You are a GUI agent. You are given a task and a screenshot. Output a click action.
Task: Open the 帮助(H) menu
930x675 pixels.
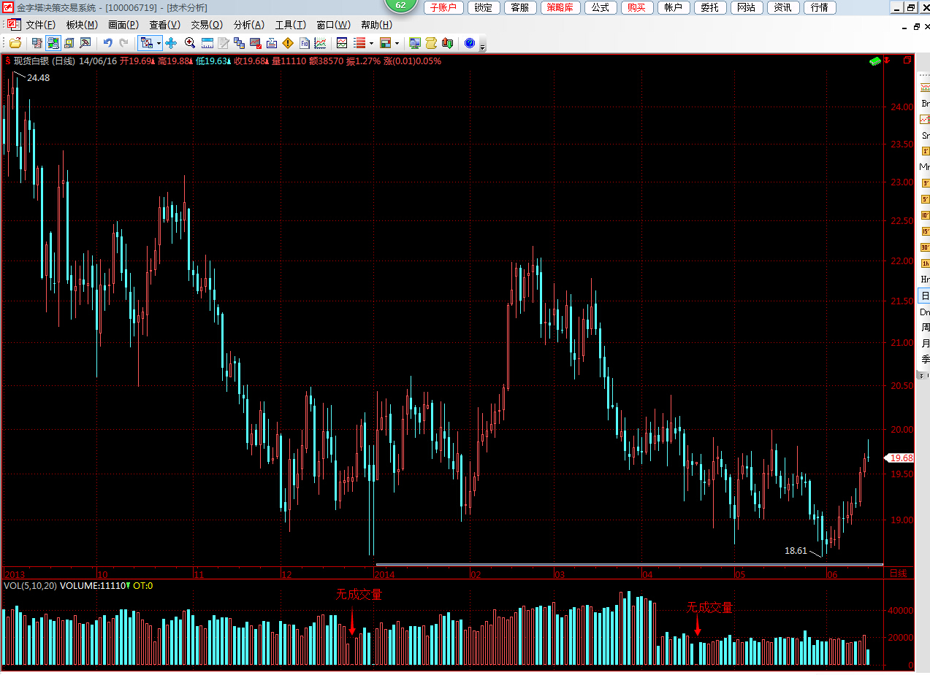tap(376, 25)
